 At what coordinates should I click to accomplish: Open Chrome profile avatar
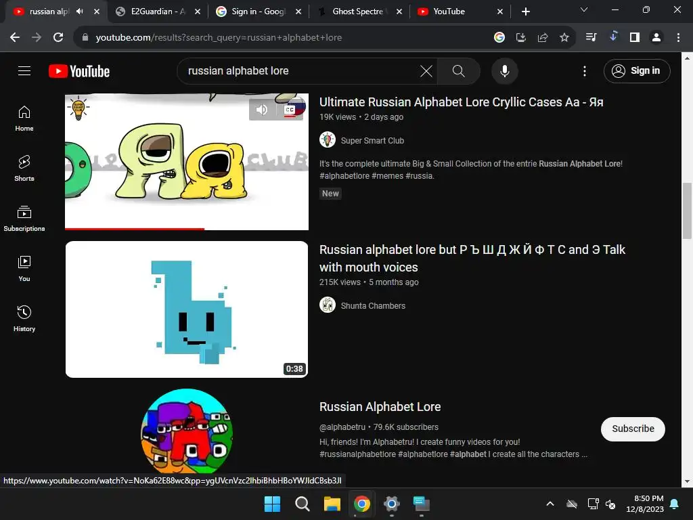pyautogui.click(x=656, y=38)
